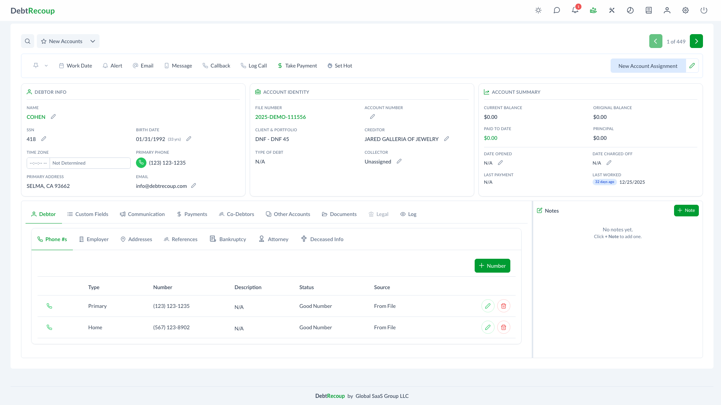Open the chat messages icon
721x405 pixels.
point(557,10)
